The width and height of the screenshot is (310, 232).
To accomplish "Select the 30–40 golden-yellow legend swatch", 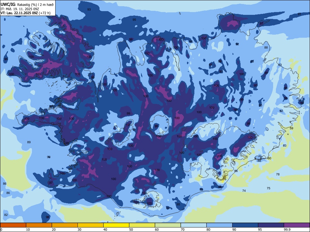I will click(91, 225).
